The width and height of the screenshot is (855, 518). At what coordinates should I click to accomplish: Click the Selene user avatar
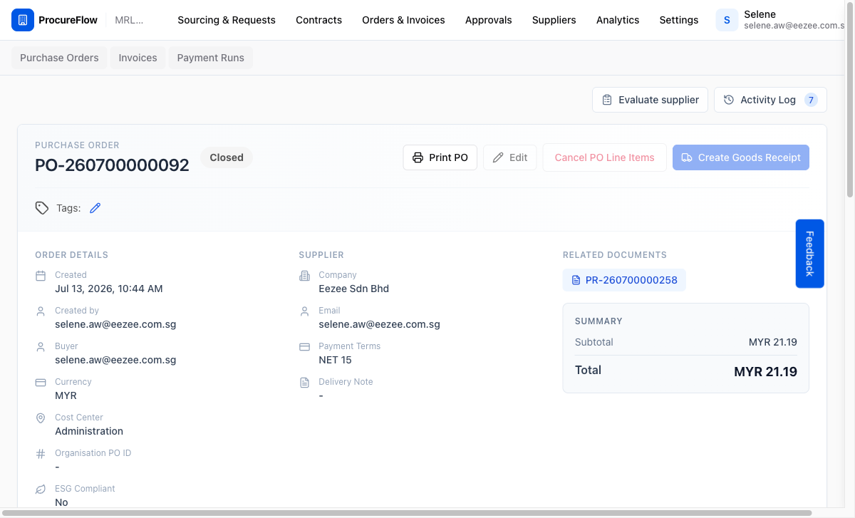(x=727, y=20)
